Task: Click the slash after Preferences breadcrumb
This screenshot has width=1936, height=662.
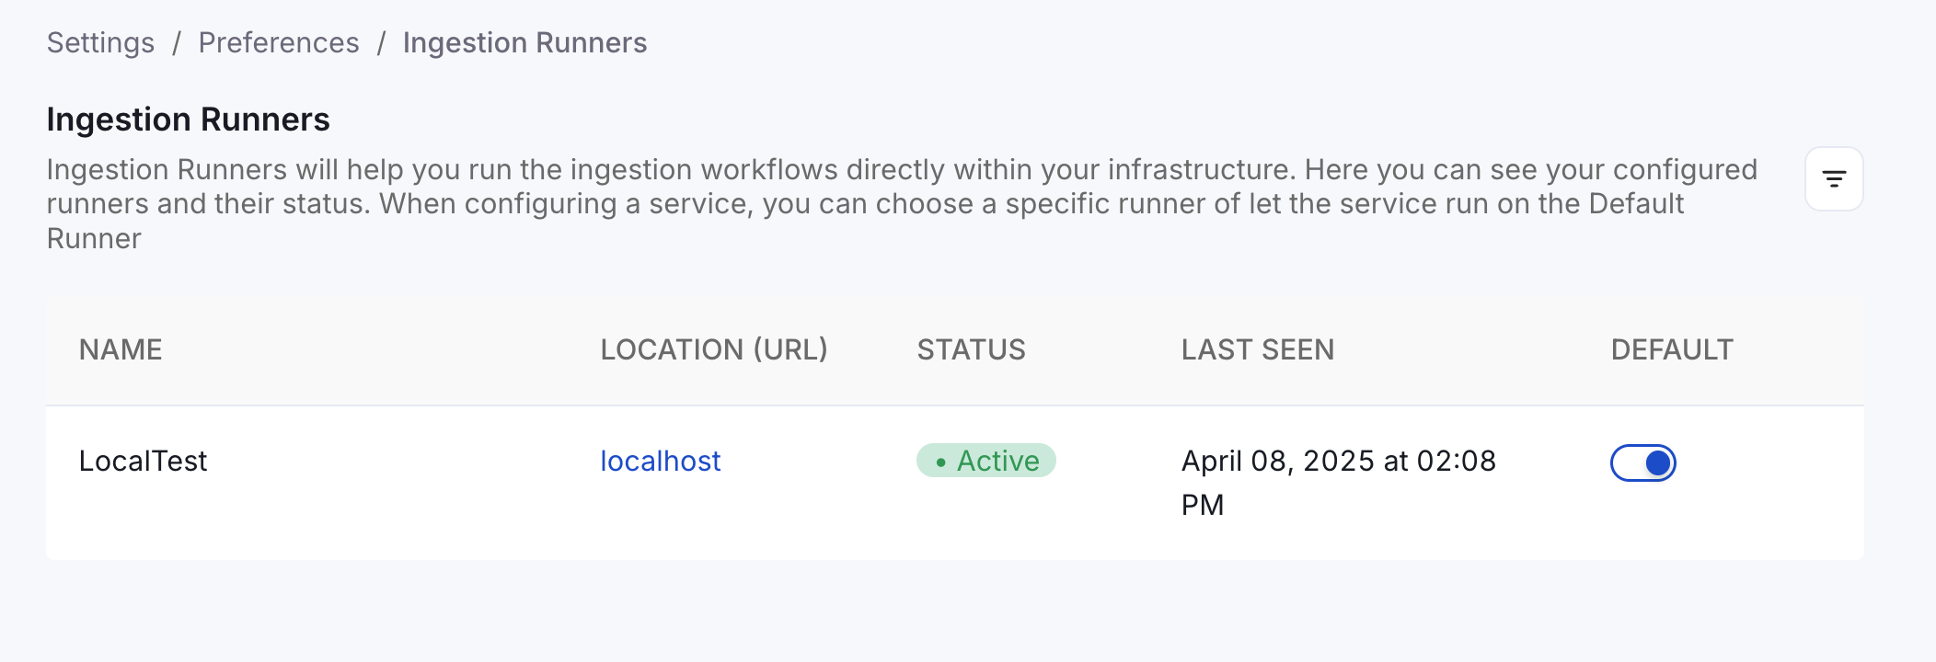Action: point(381,43)
